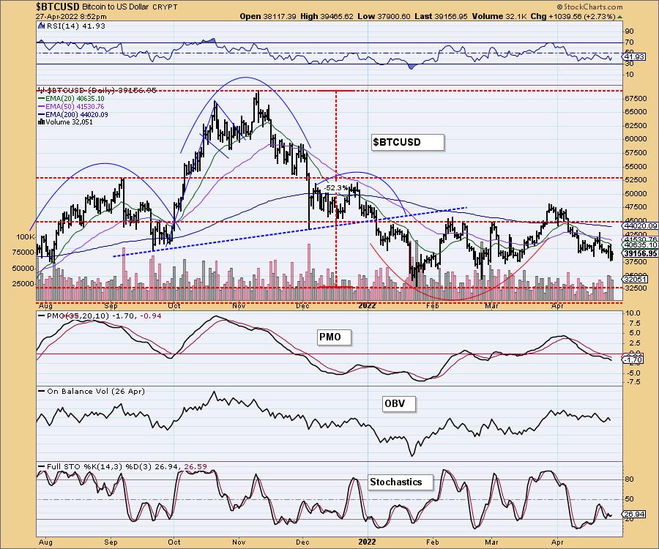Click the 80 level label on stochastics axis

(x=630, y=479)
